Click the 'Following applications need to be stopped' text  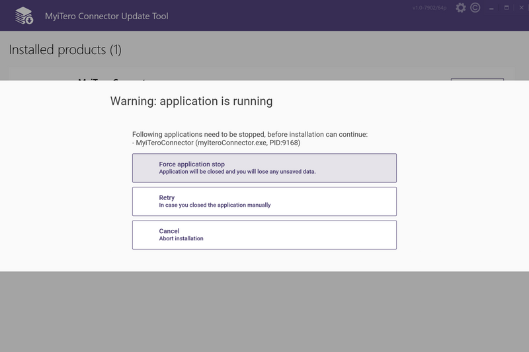coord(250,135)
